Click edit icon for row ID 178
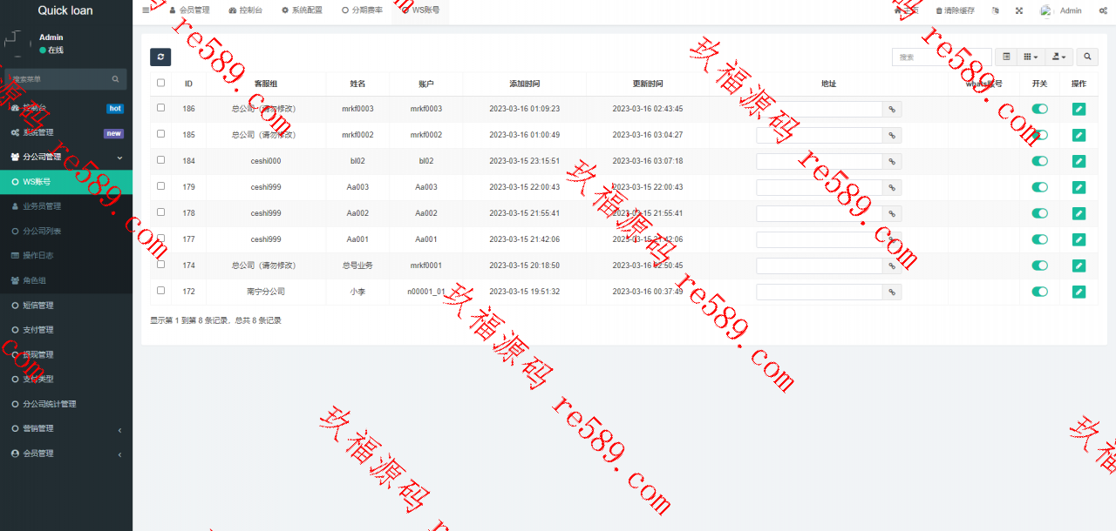This screenshot has width=1116, height=531. (x=1079, y=213)
